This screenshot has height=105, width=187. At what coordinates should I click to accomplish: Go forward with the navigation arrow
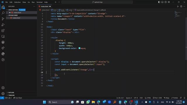[59, 2]
